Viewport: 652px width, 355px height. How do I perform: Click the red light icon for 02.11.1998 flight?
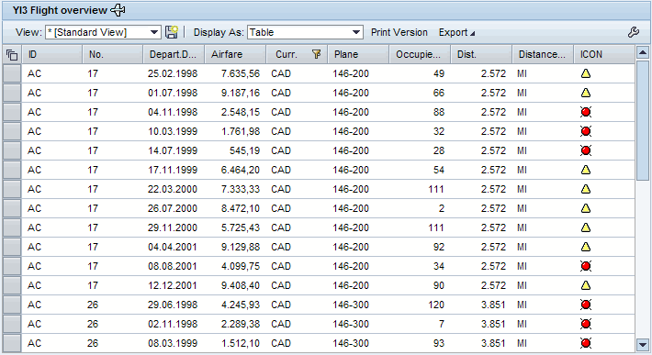tap(586, 324)
